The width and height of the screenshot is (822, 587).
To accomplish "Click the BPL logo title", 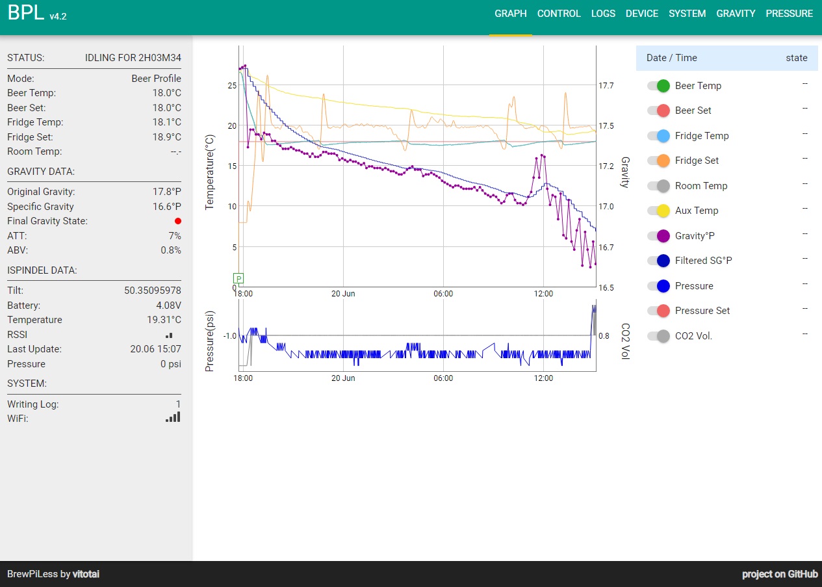I will 26,13.
